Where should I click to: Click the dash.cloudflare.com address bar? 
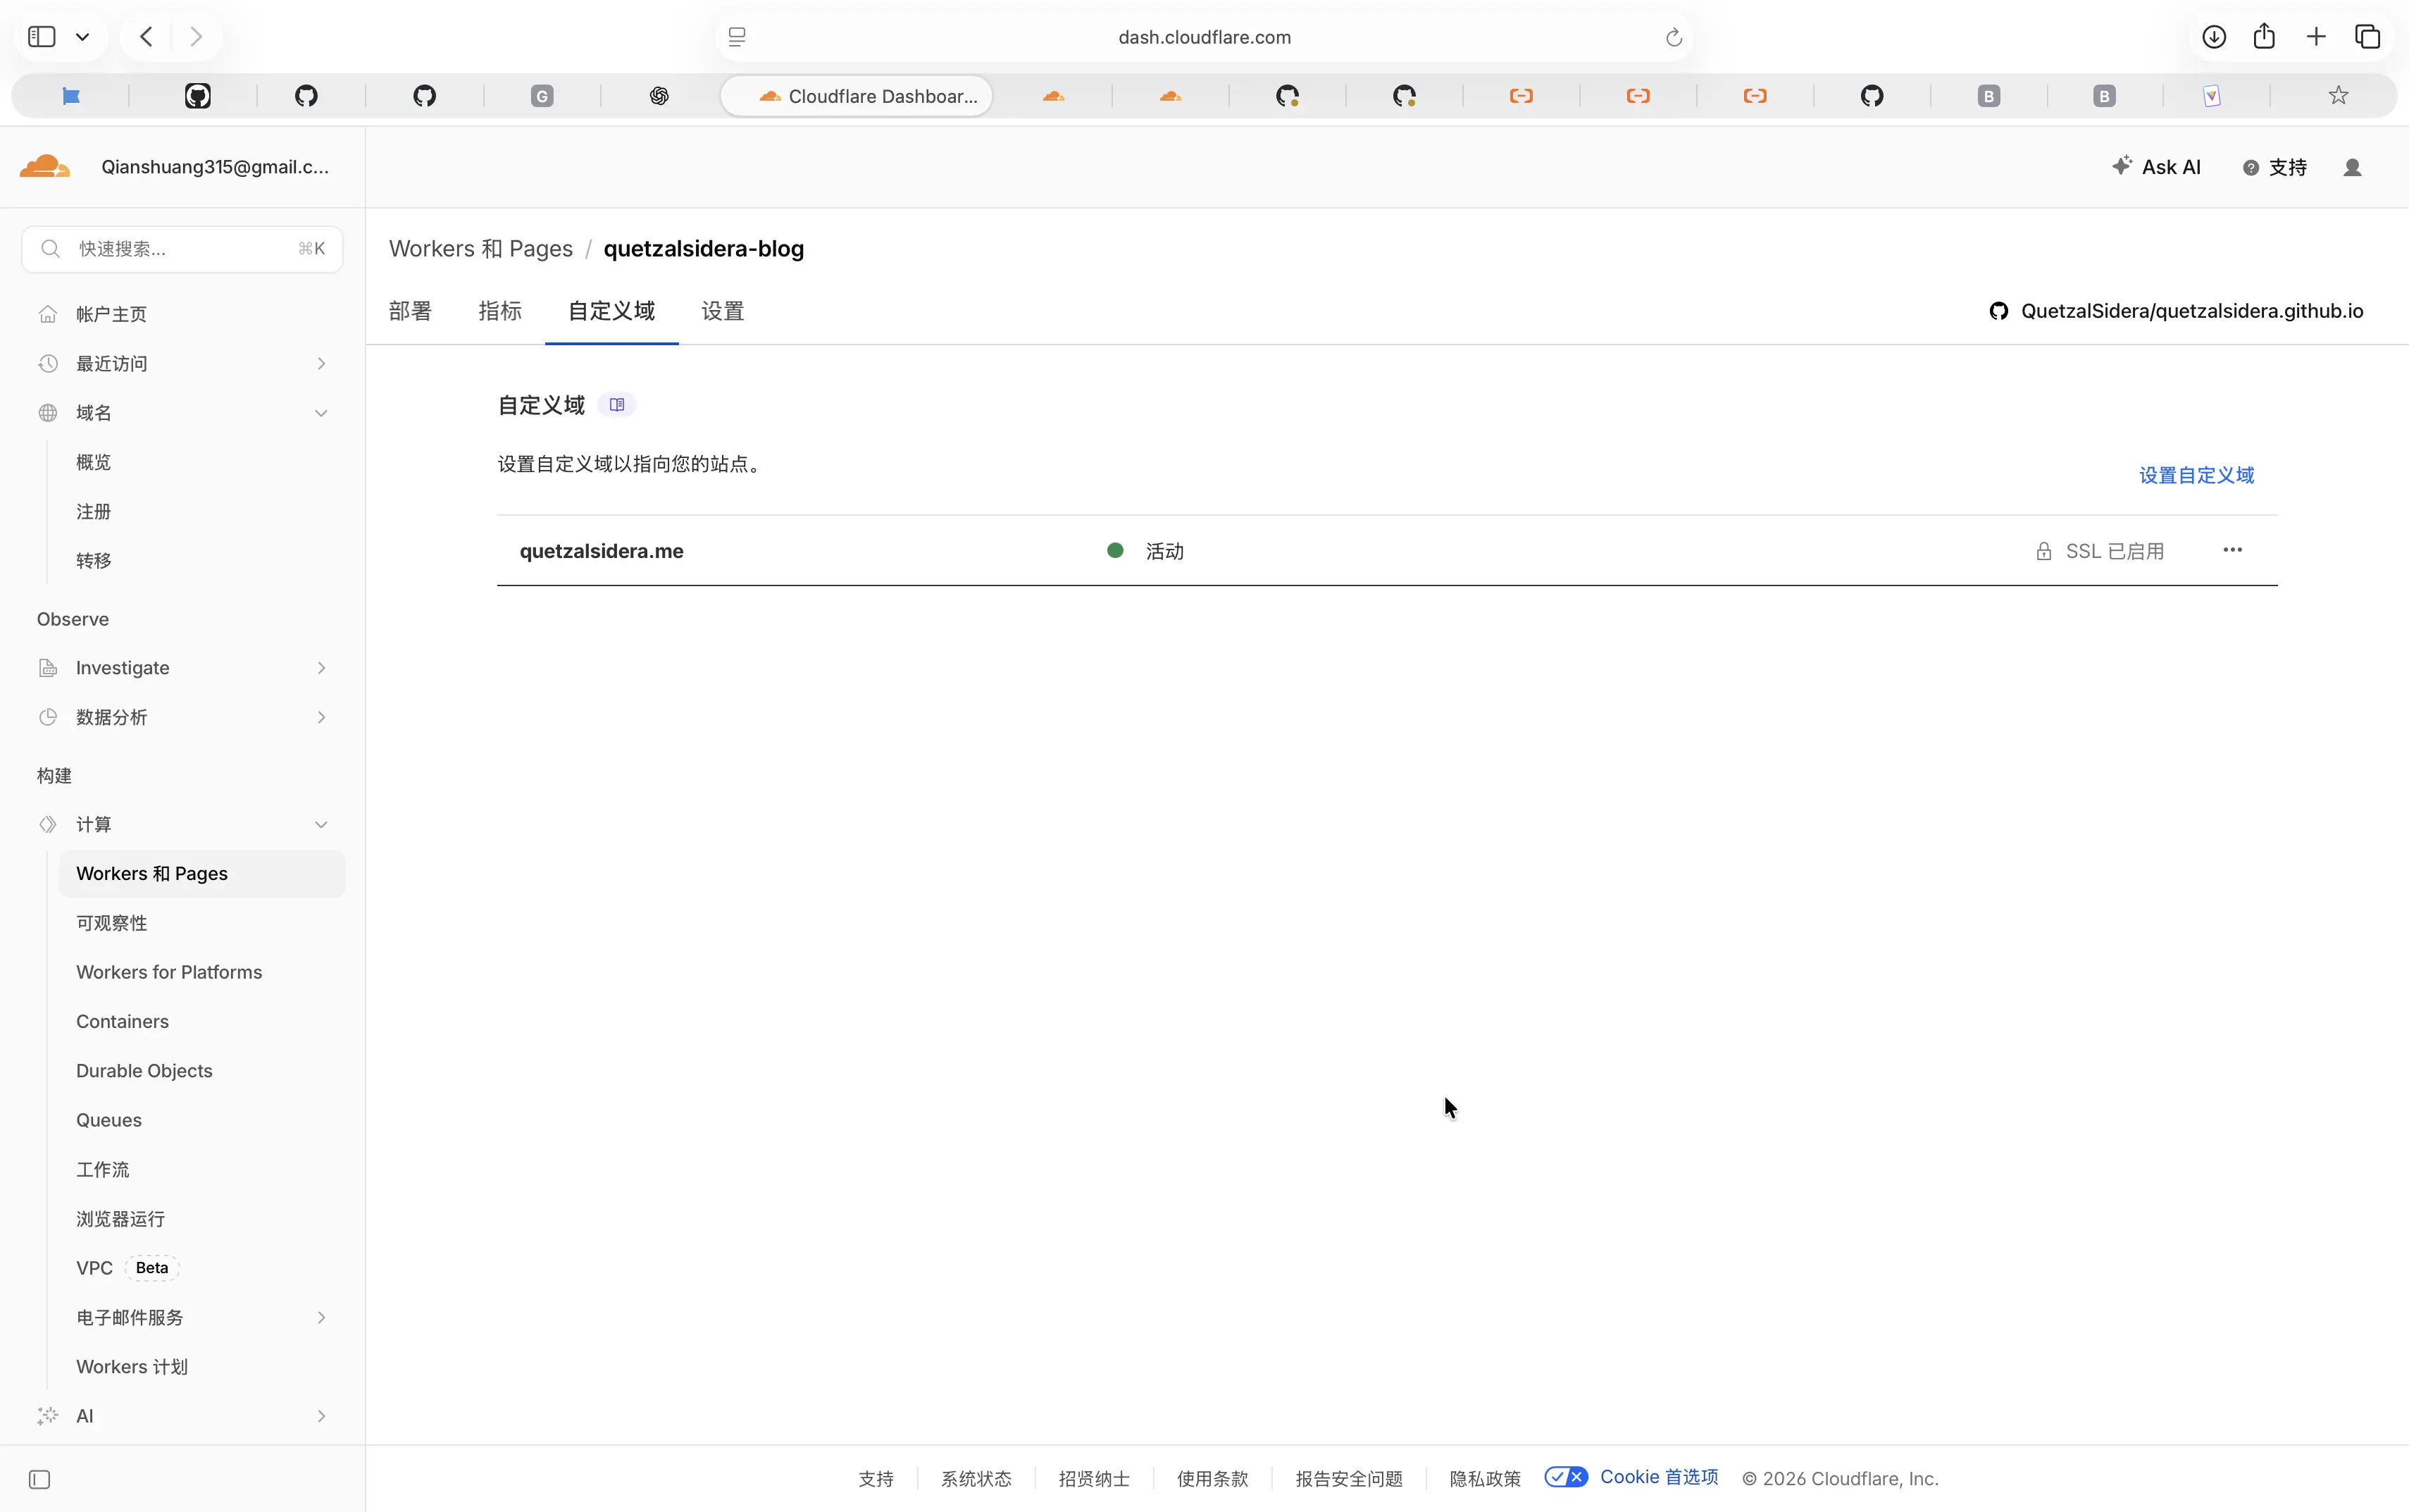point(1204,37)
